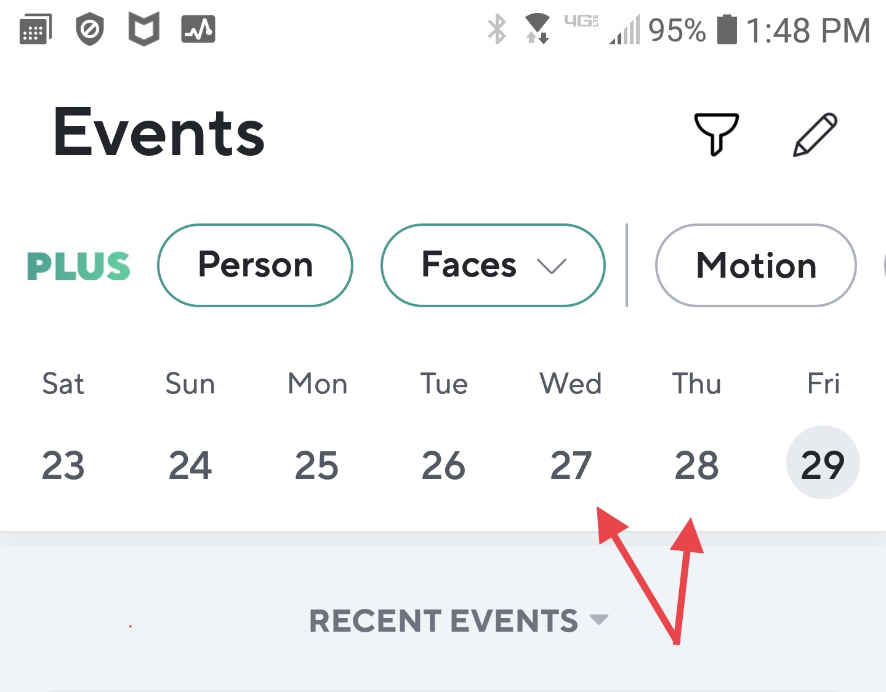Tap the calendar icon in status bar
The height and width of the screenshot is (692, 886).
click(36, 30)
